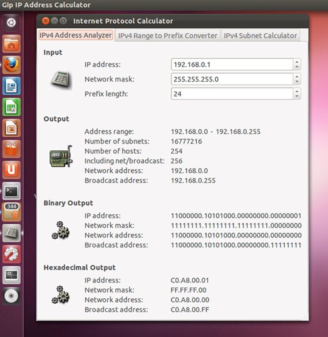Maximize the Internet Protocol Calculator window
Image resolution: width=328 pixels, height=337 pixels.
[63, 21]
